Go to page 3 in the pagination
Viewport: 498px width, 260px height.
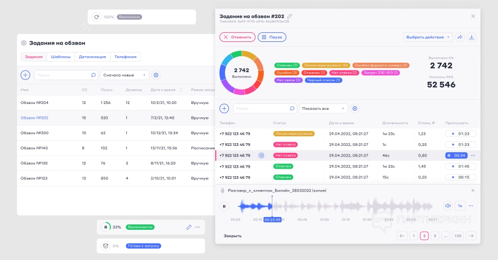pos(435,236)
